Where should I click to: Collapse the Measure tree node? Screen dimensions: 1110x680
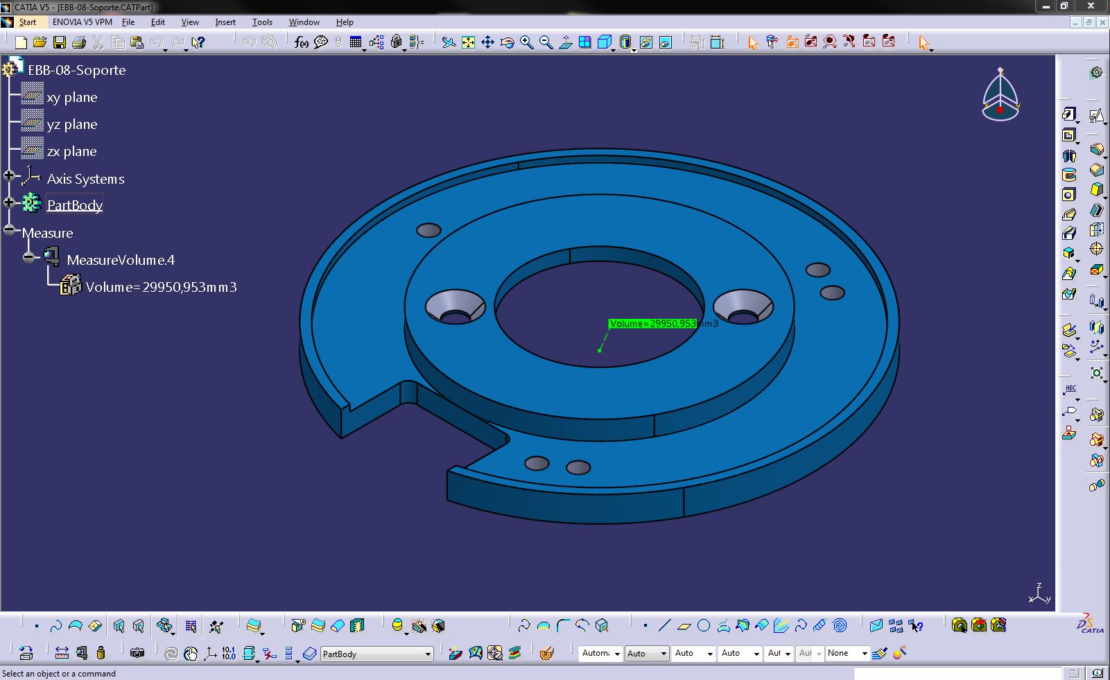tap(9, 229)
